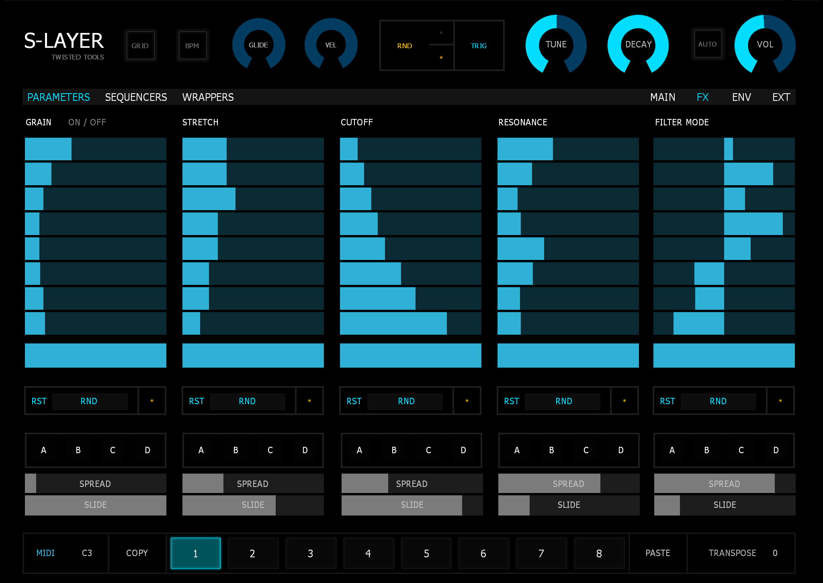Click the VOL knob
This screenshot has height=583, width=823.
tap(765, 44)
